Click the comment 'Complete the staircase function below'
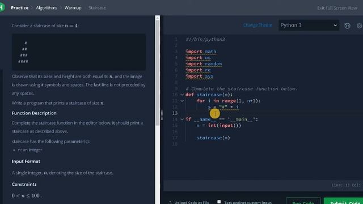 [x=241, y=88]
